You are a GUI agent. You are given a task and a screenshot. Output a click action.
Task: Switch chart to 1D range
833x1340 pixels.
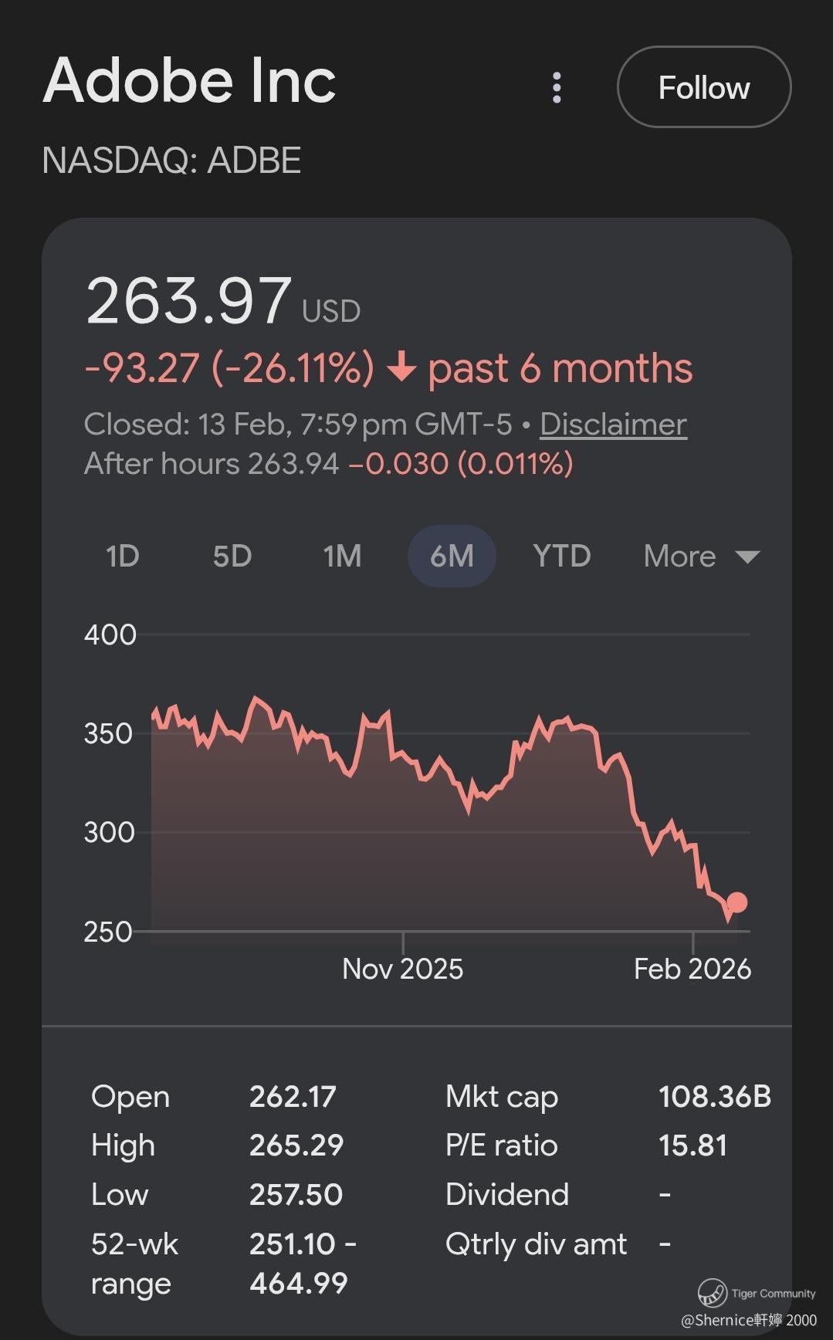click(123, 556)
